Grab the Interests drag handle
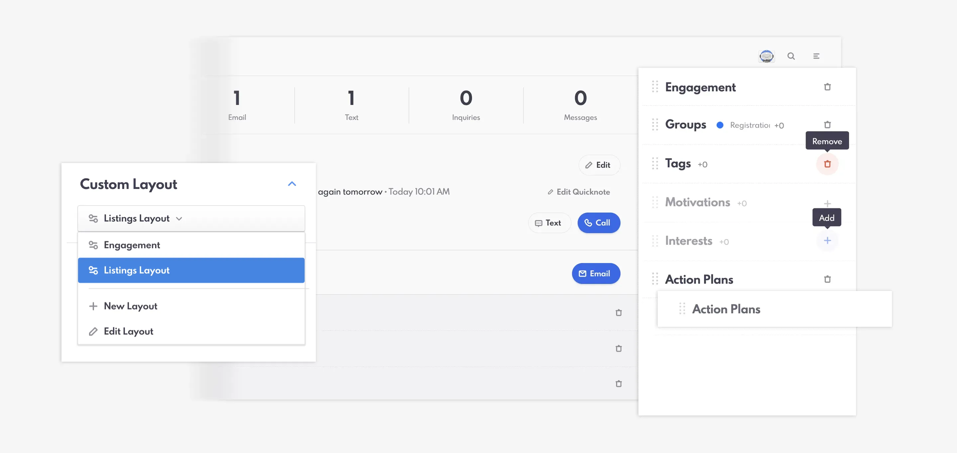Image resolution: width=957 pixels, height=453 pixels. tap(655, 241)
